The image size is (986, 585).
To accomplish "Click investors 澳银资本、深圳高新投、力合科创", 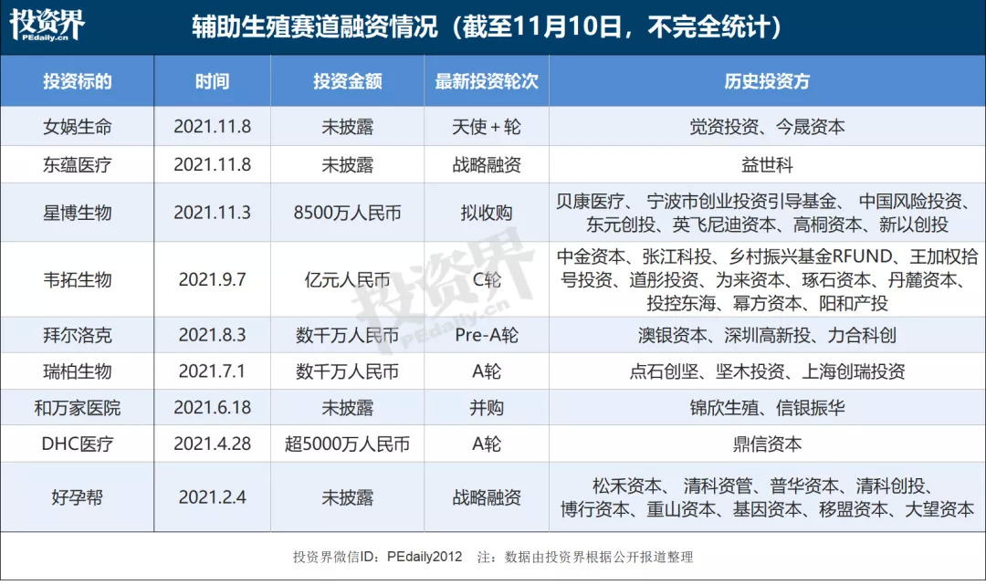I will (767, 335).
